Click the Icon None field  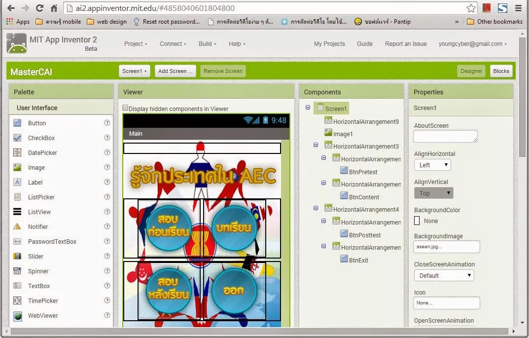pyautogui.click(x=446, y=303)
